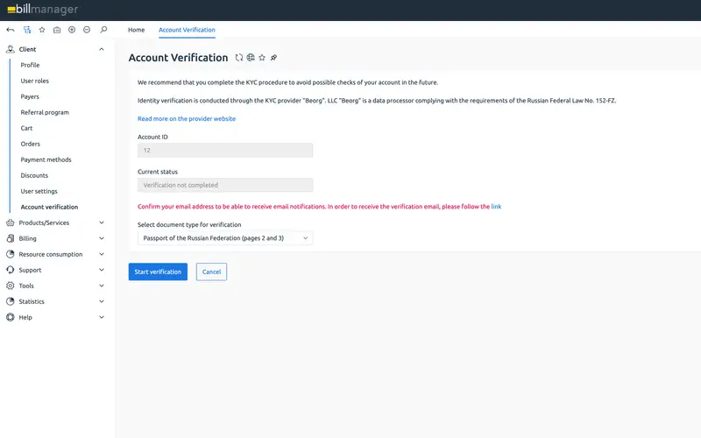Open Read more on the provider website
This screenshot has width=701, height=438.
(187, 119)
